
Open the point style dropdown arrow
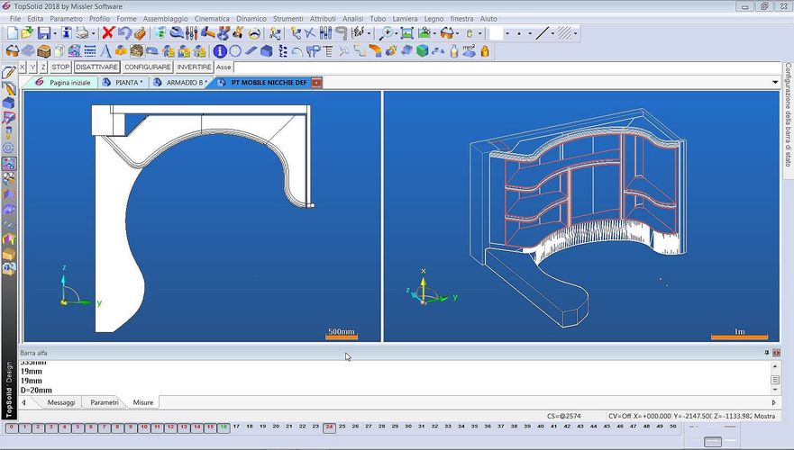530,34
